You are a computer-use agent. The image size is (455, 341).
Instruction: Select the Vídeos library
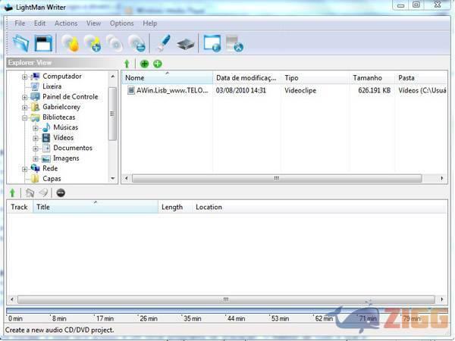[63, 138]
